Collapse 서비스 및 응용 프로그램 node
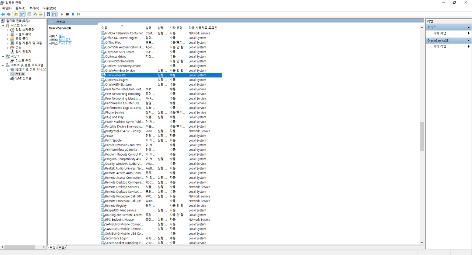Viewport: 472px width, 255px height. point(3,65)
